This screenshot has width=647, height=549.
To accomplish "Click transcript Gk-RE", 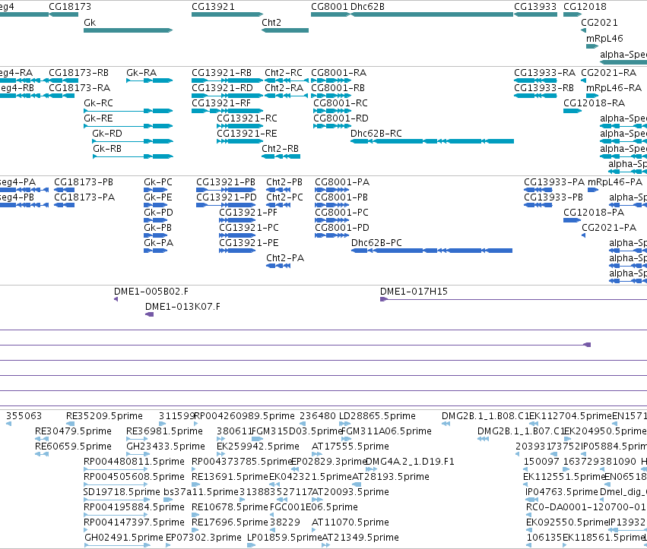I will point(98,118).
